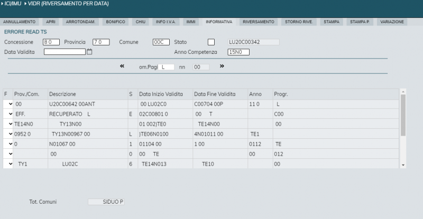Toggle the Stato checkbox
This screenshot has height=219, width=423.
click(x=211, y=42)
